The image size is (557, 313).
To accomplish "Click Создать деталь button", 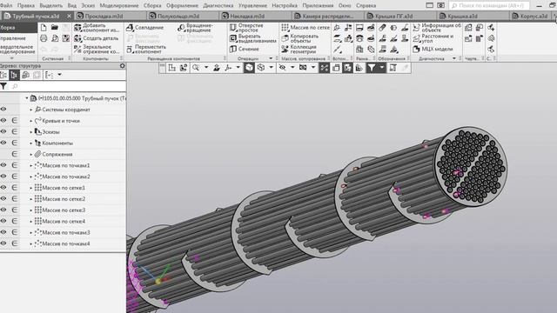I will coord(97,38).
